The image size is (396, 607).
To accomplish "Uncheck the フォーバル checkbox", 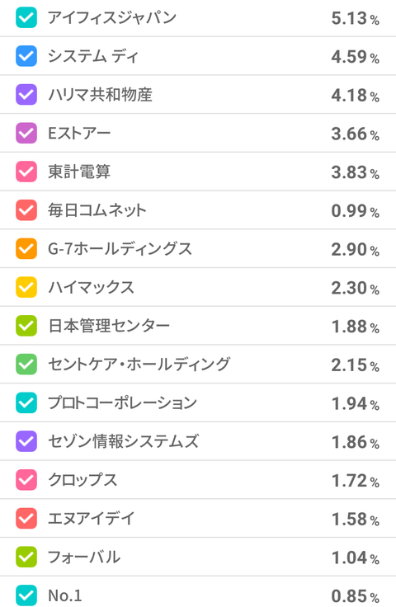I will click(x=26, y=557).
